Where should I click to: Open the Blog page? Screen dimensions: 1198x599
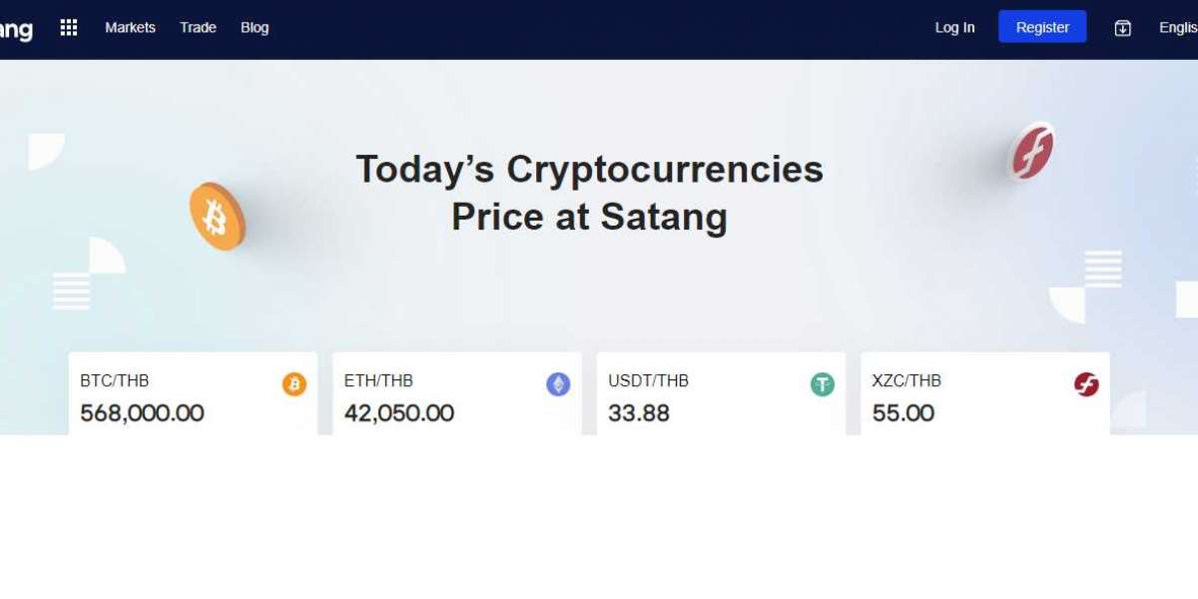pyautogui.click(x=255, y=27)
